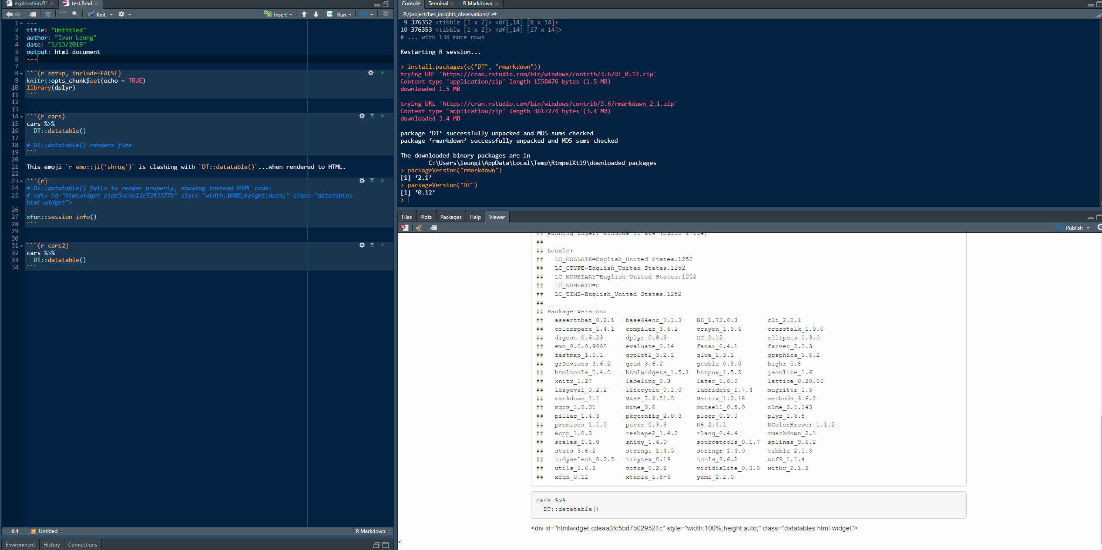Select the Viewer tab
This screenshot has height=550, width=1102.
pos(497,217)
